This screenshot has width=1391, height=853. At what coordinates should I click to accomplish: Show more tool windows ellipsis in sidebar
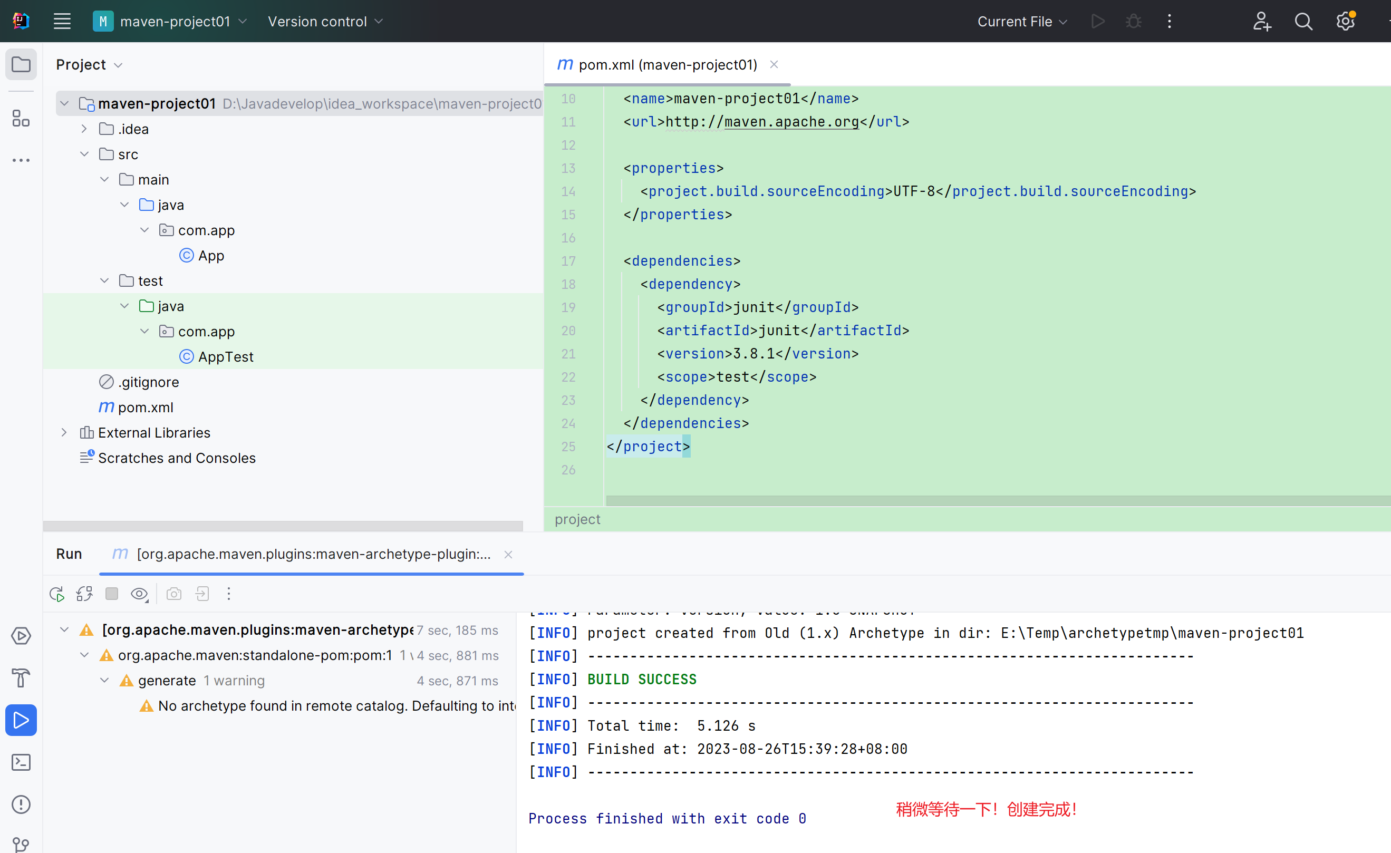21,160
